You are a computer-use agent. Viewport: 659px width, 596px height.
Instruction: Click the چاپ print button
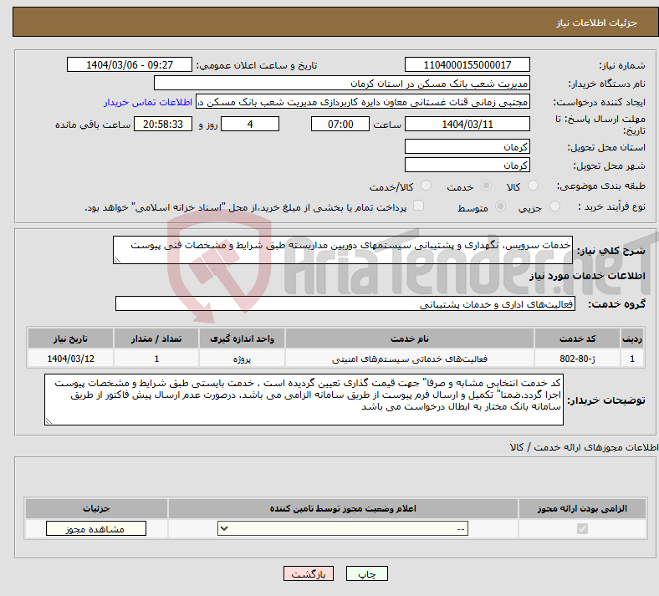pyautogui.click(x=367, y=573)
